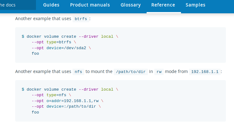The image size is (234, 133).
Task: Click the inline '/path/to/dir' code text
Action: pyautogui.click(x=131, y=72)
